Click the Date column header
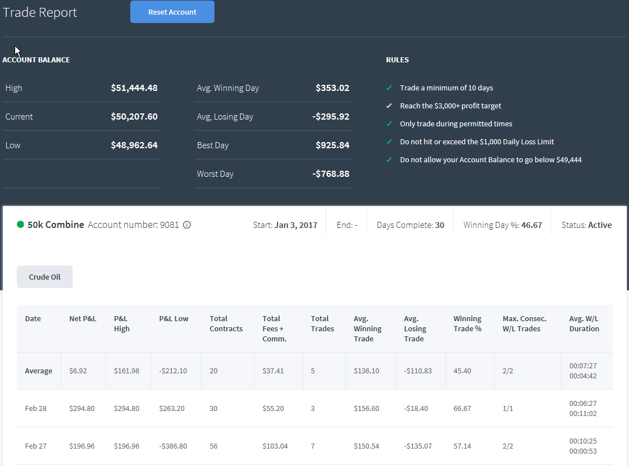Screen dimensions: 629x466 pyautogui.click(x=33, y=319)
